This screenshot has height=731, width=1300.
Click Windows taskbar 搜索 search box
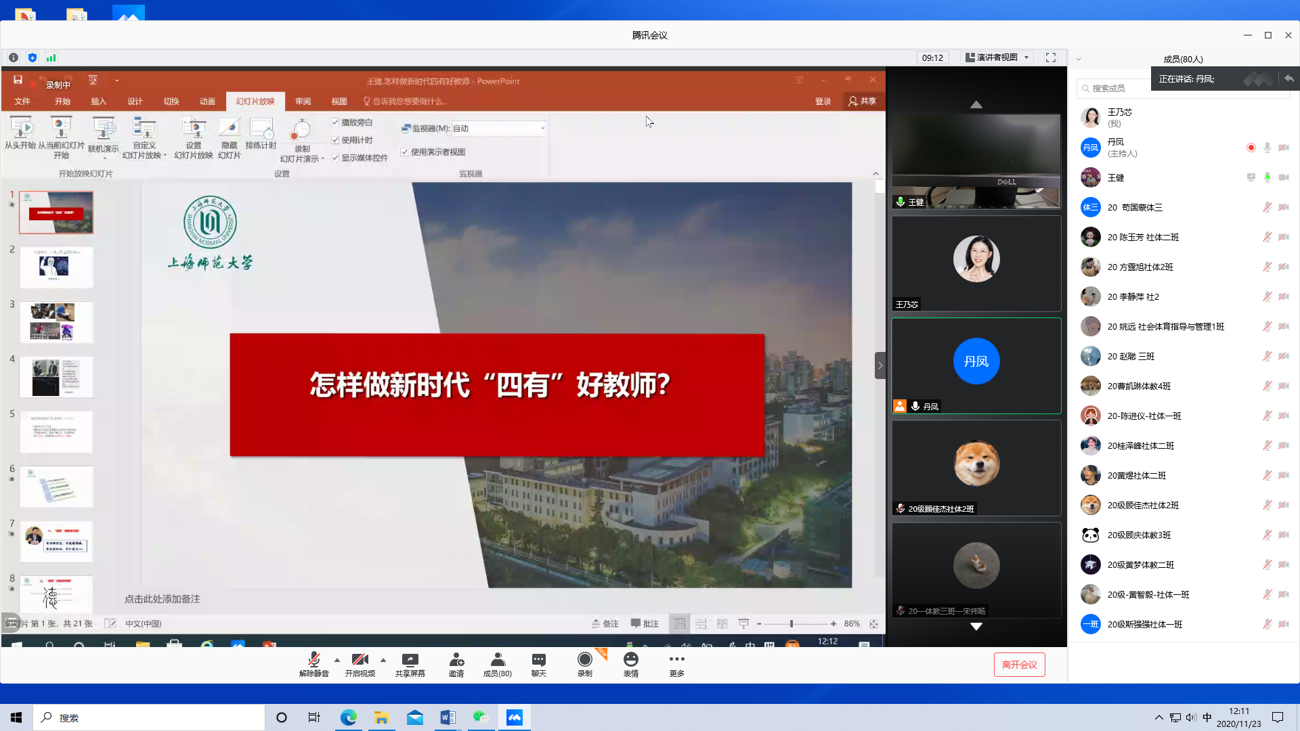(149, 717)
